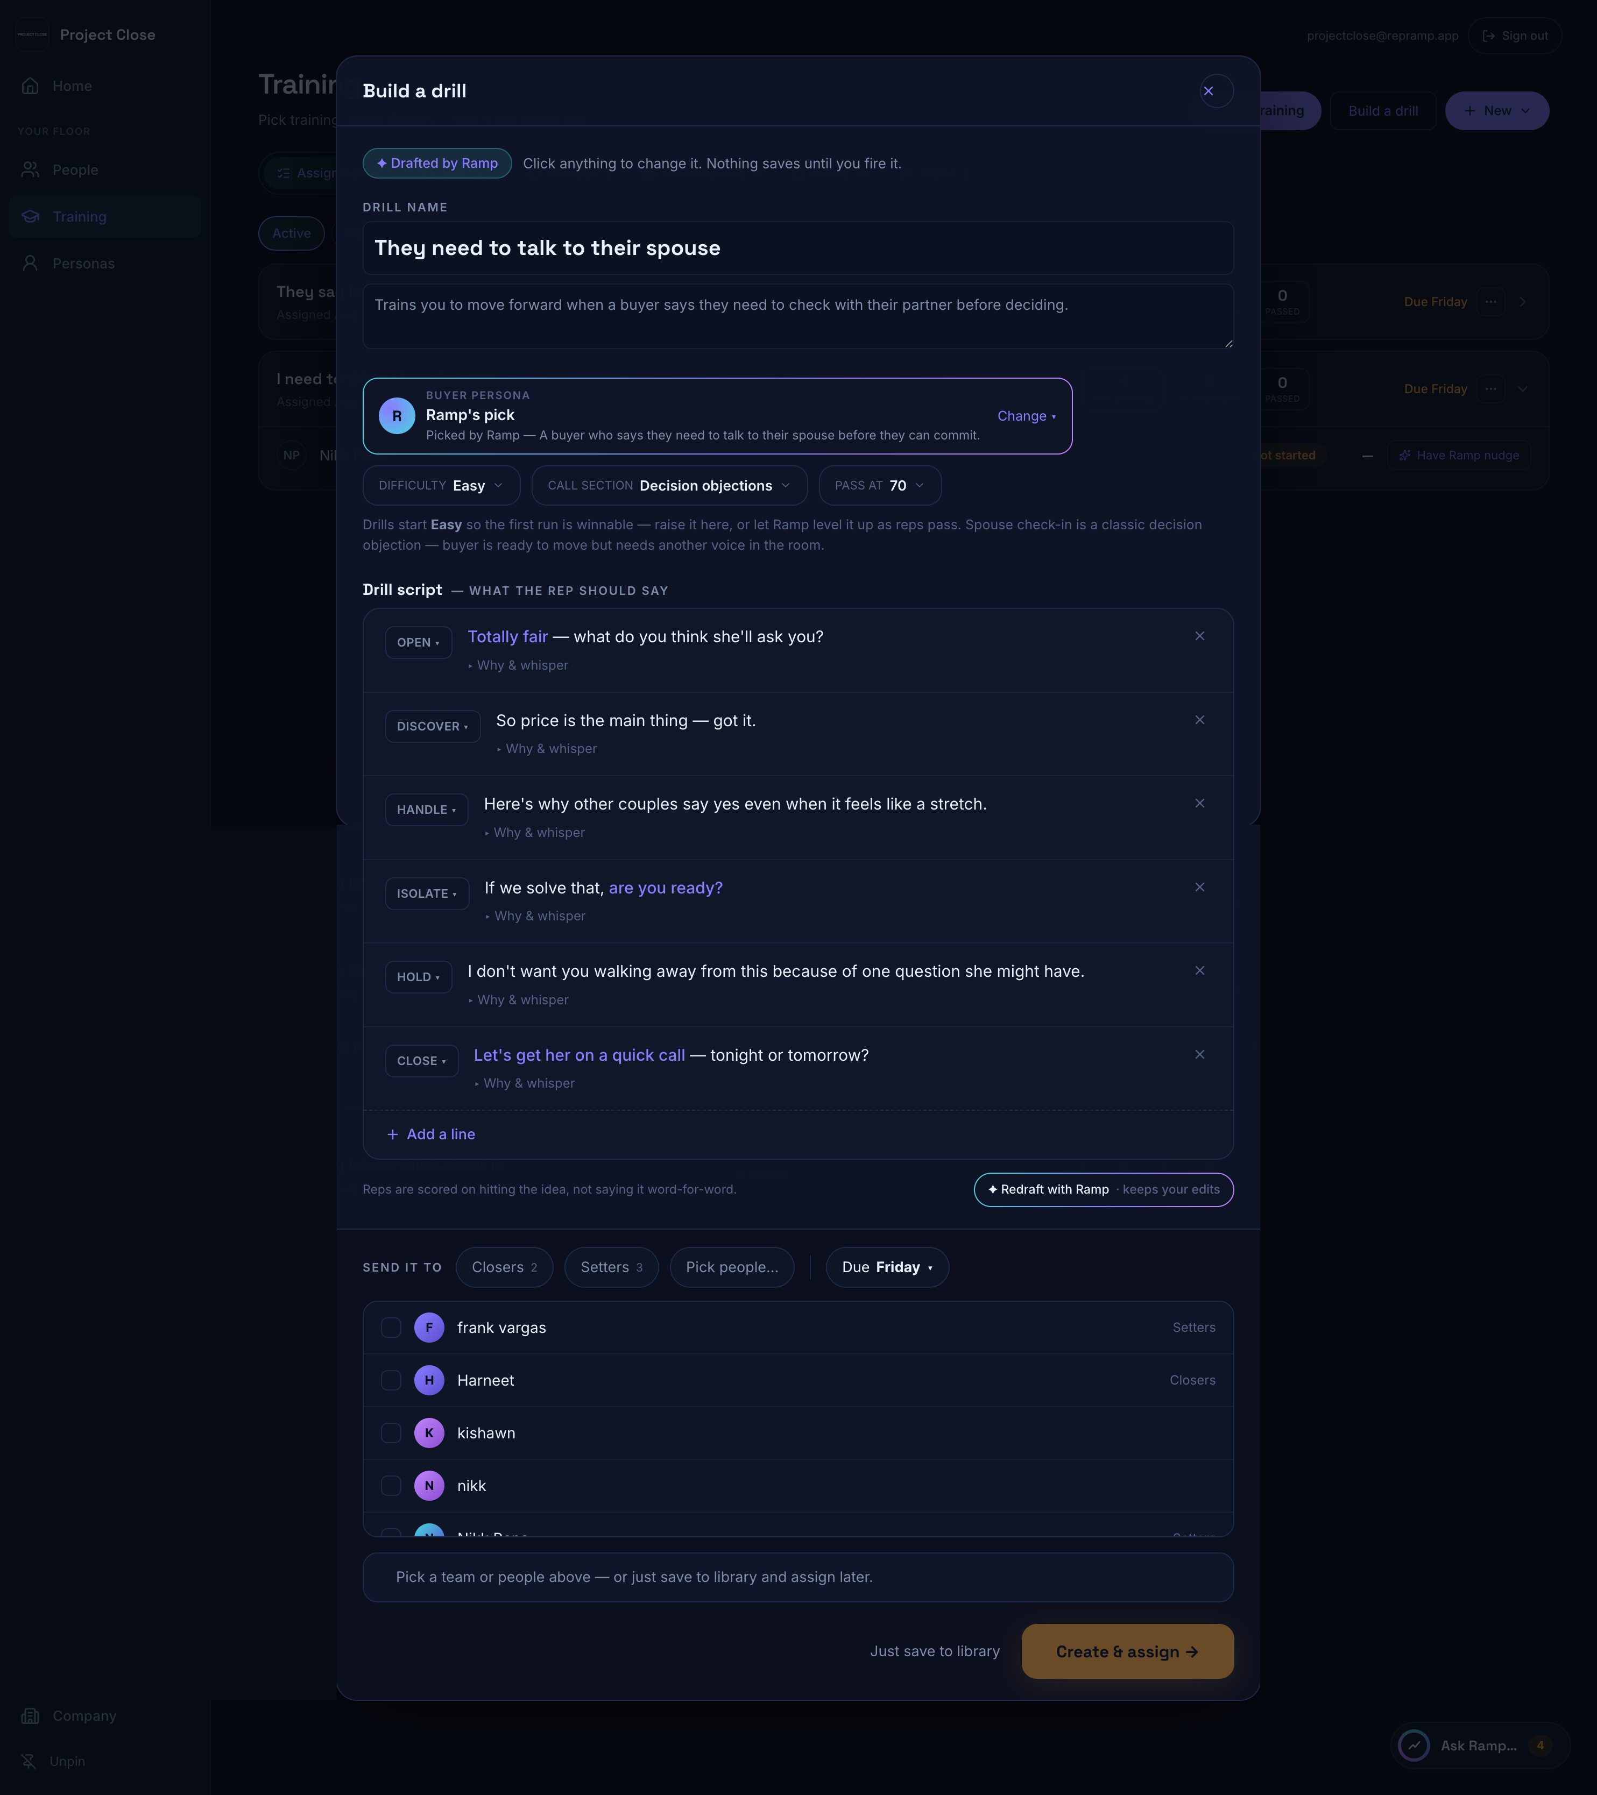Close the Build a drill dialog

point(1216,91)
